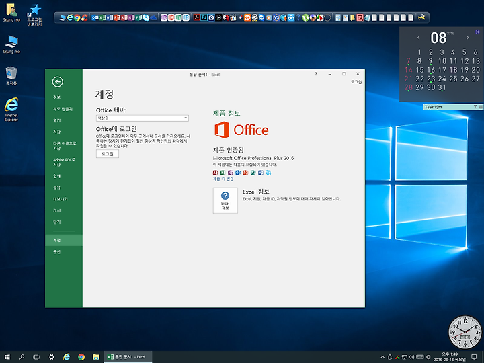Switch to 통합 문서1 - Excel taskbar button

128,357
